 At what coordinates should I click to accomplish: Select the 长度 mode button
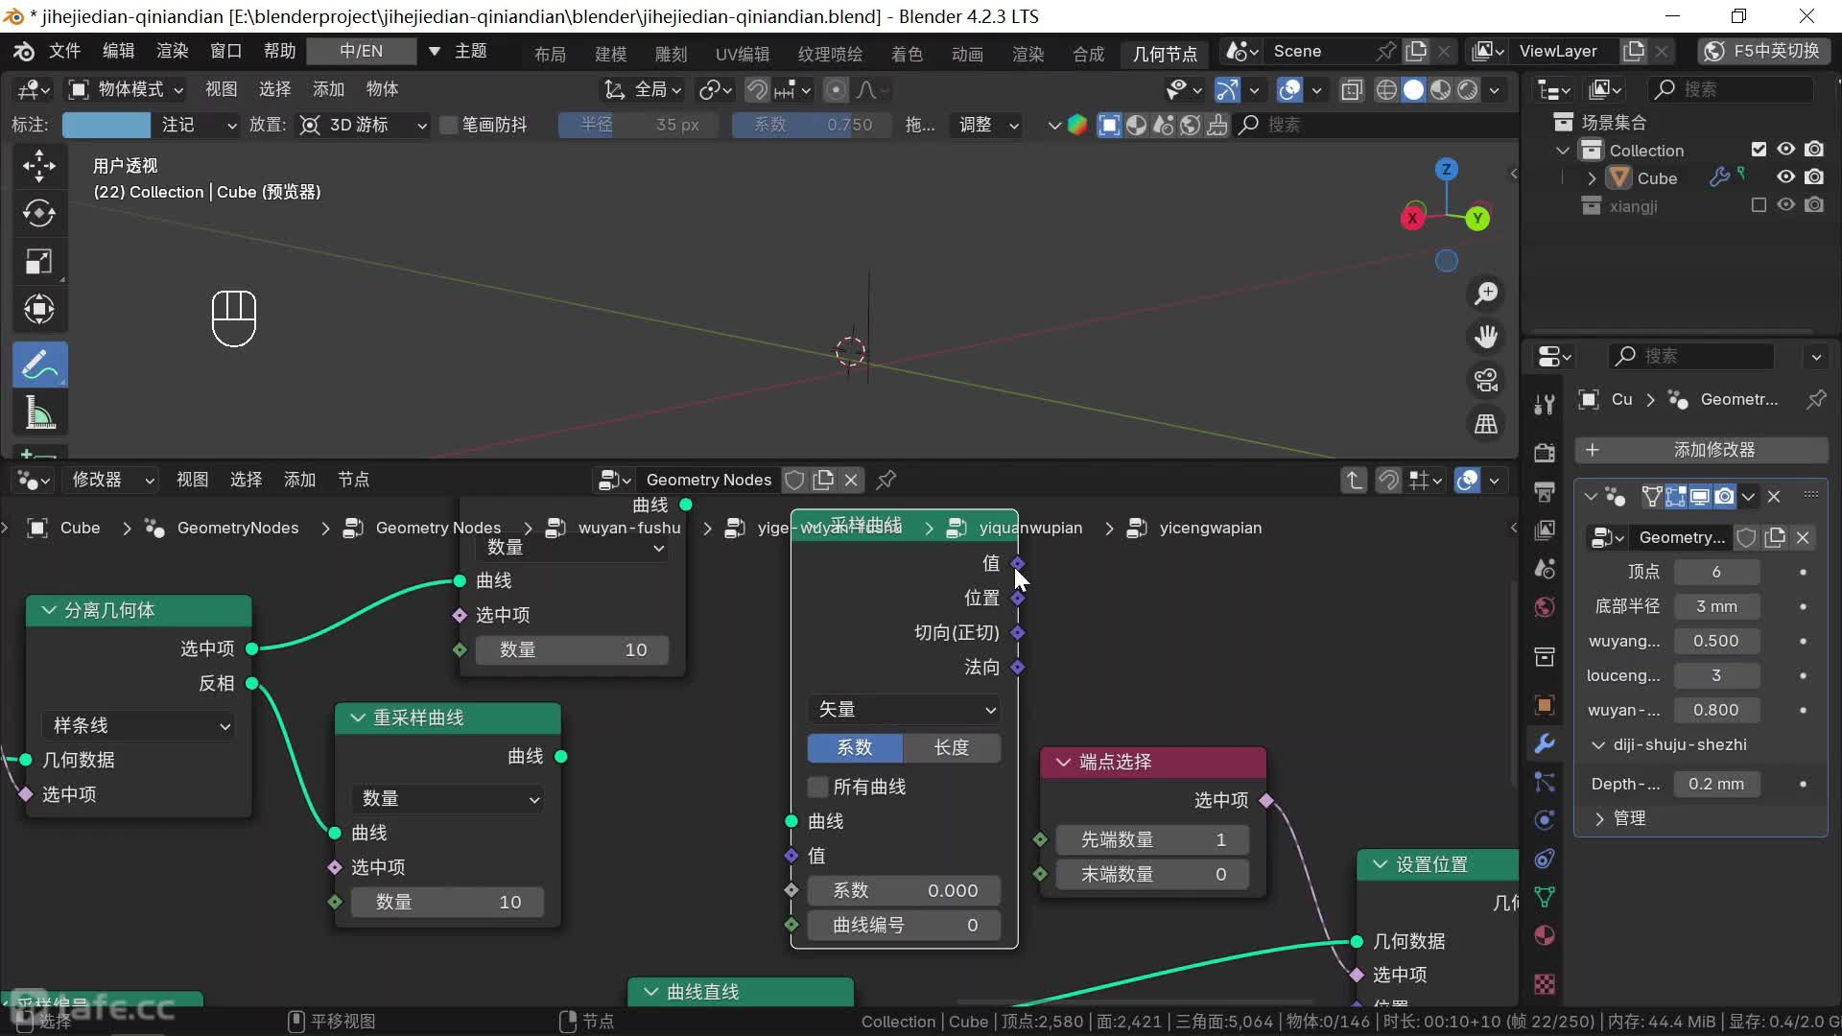952,747
